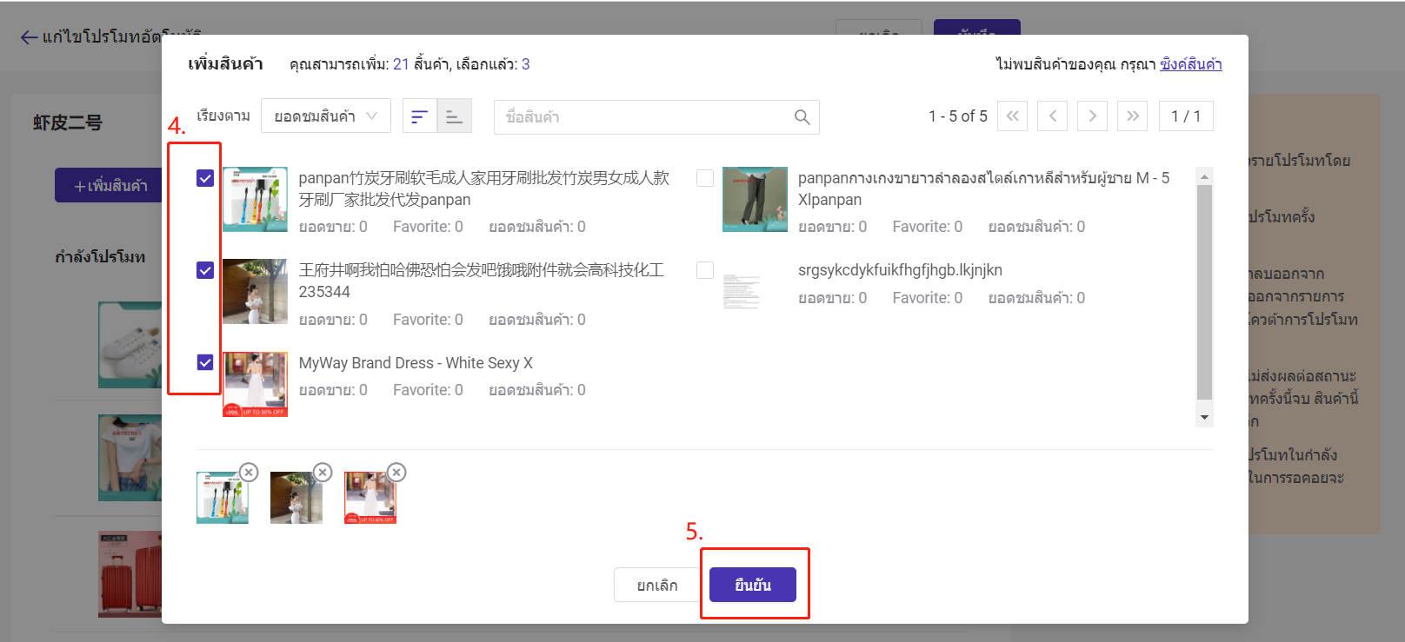
Task: Click the ชื่อสินค้า product name search field
Action: [643, 117]
